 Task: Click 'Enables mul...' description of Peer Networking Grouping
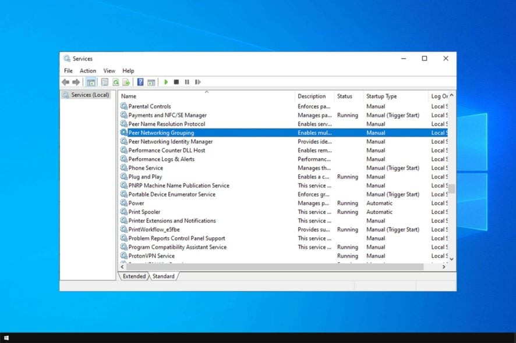314,133
